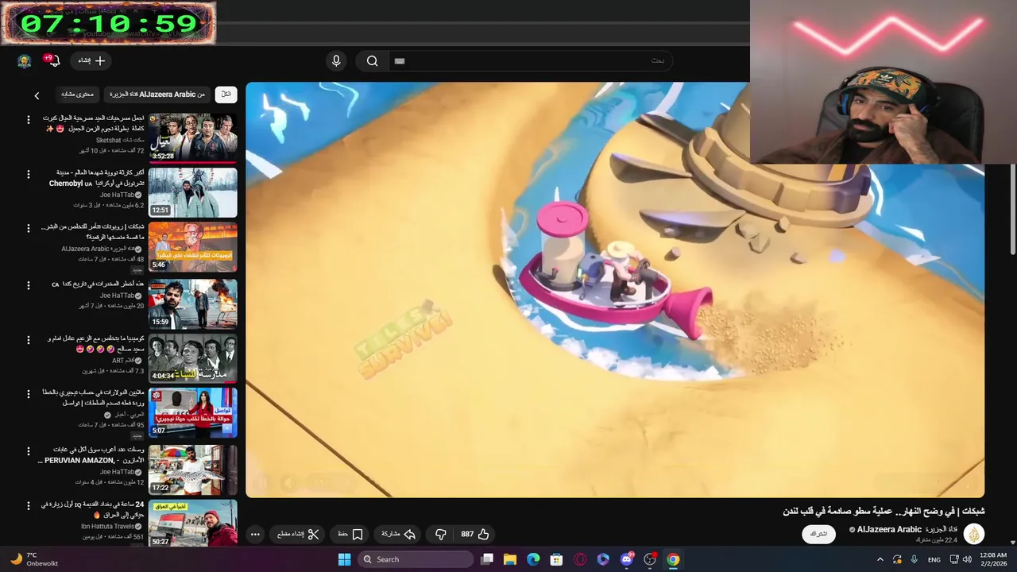
Task: Select the محتوى مشابه chip
Action: point(78,95)
